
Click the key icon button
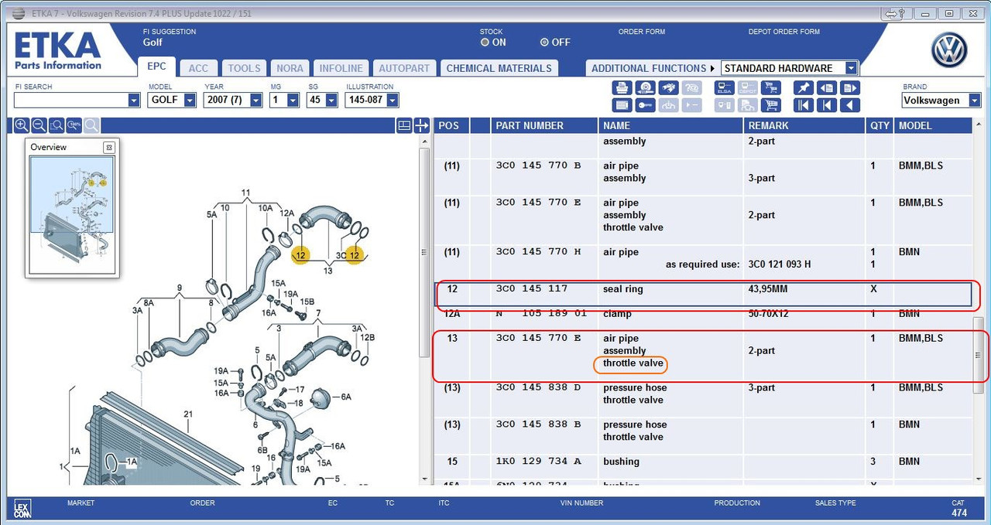646,105
